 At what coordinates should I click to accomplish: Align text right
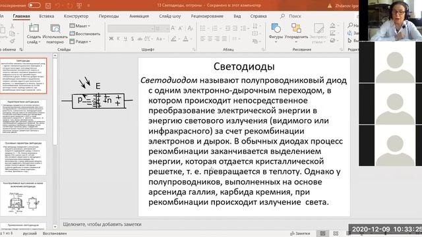pos(217,39)
